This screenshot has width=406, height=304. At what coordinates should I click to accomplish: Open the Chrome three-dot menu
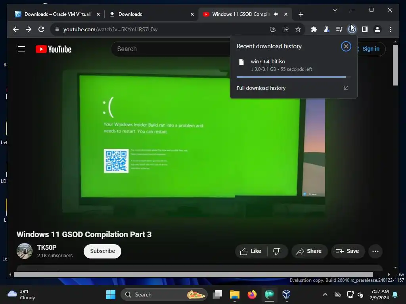390,29
